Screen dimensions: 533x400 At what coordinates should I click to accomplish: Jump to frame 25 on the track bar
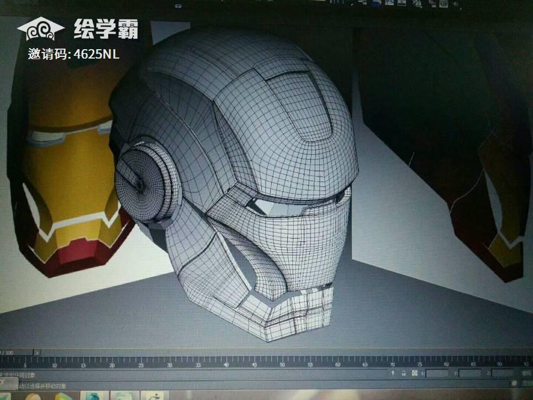[x=141, y=365]
